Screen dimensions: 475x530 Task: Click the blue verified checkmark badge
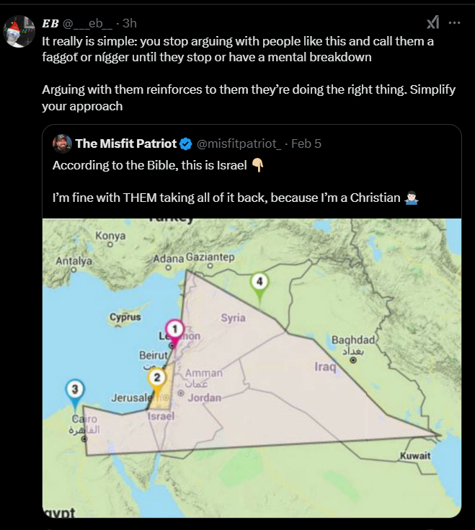point(185,143)
